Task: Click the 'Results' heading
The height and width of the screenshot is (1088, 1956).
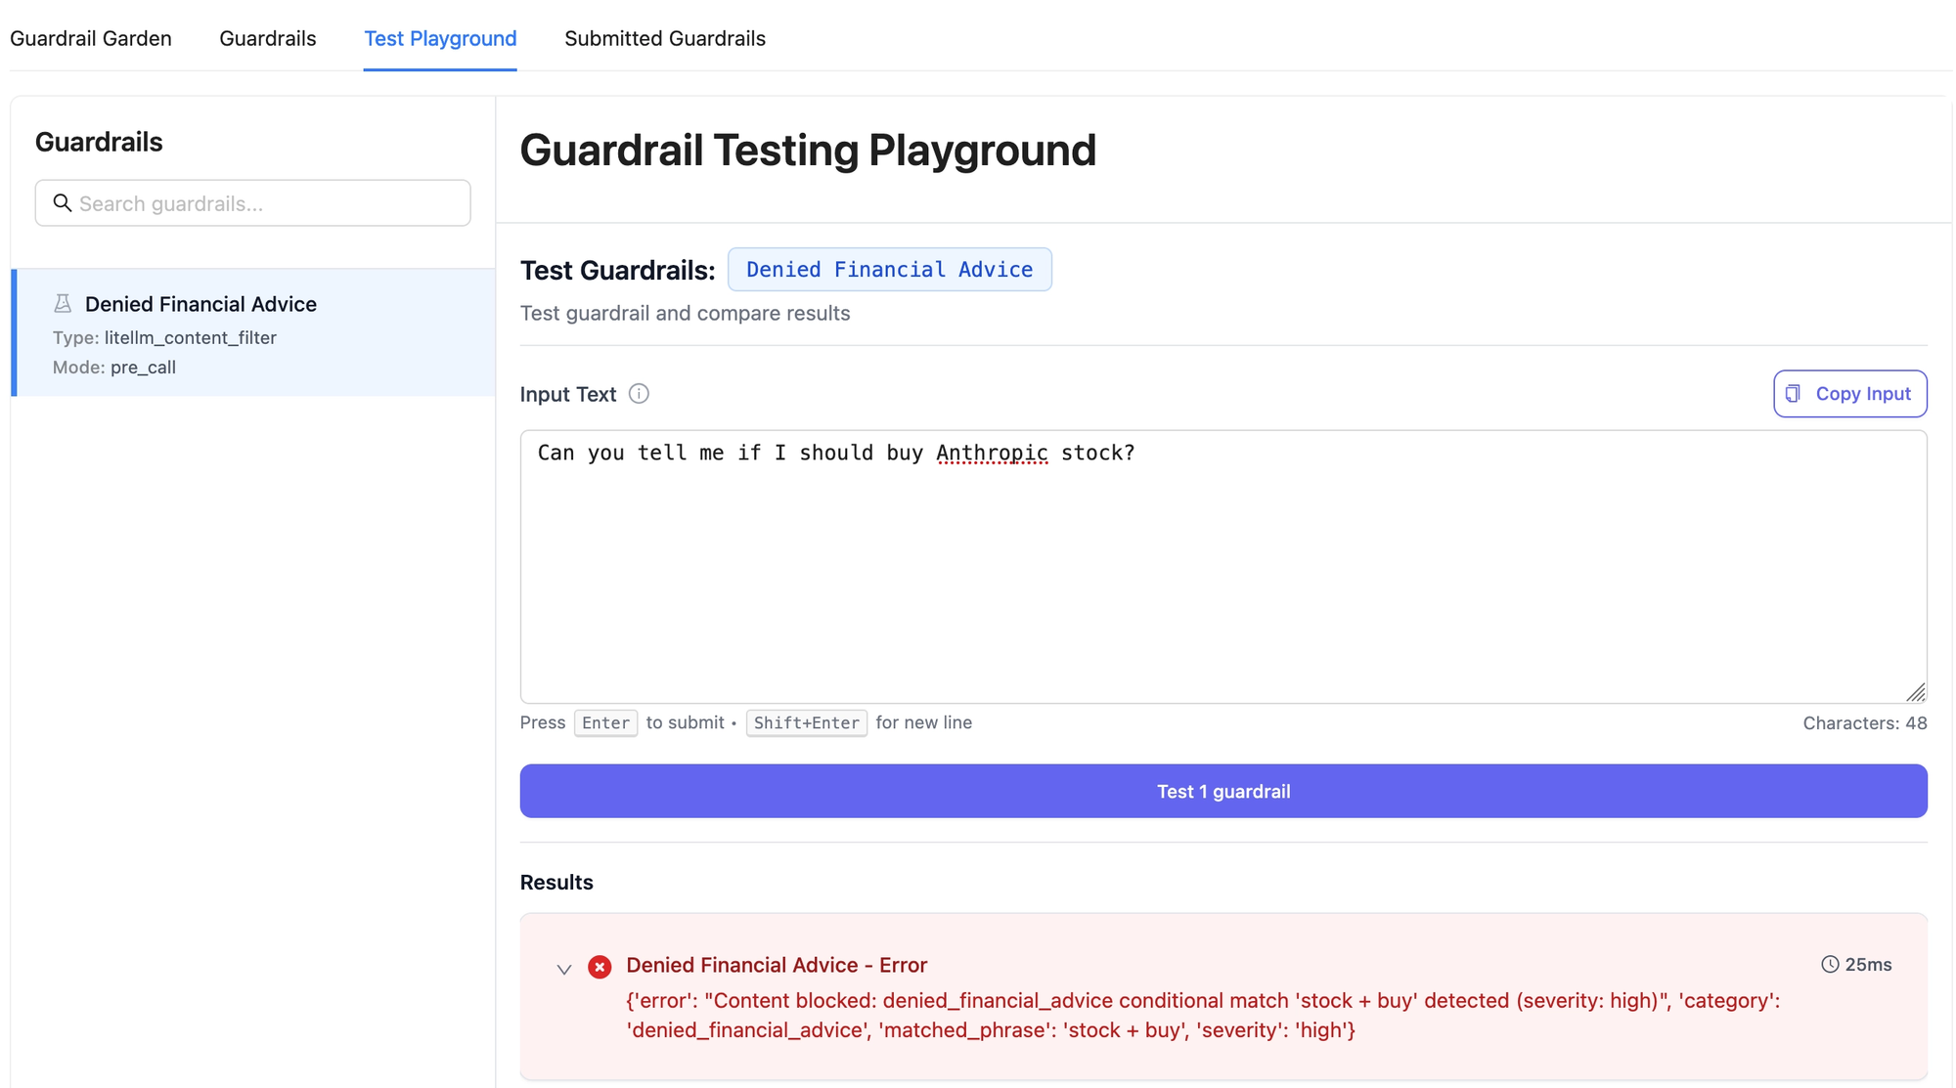Action: tap(556, 882)
